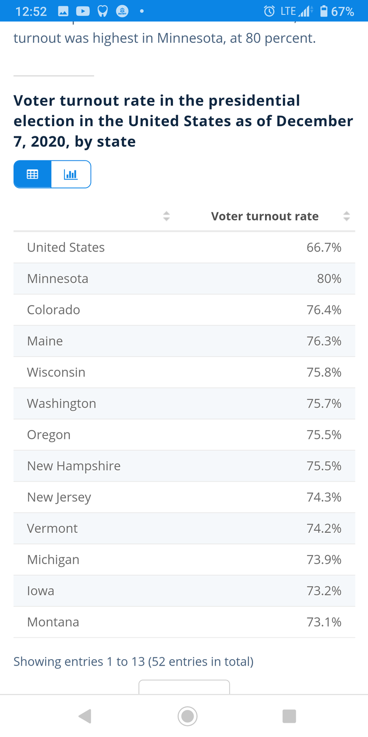Tap the battery status icon
Image resolution: width=368 pixels, height=737 pixels.
pyautogui.click(x=324, y=11)
